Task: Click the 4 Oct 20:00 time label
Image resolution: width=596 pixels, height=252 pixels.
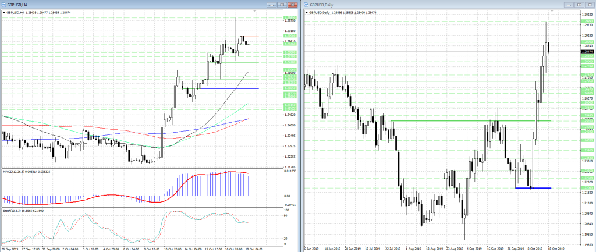Action: (x=111, y=249)
